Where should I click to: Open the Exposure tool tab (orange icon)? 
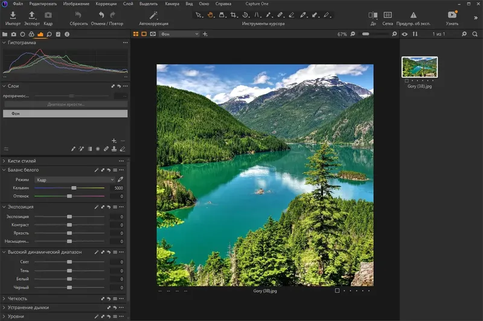[40, 34]
